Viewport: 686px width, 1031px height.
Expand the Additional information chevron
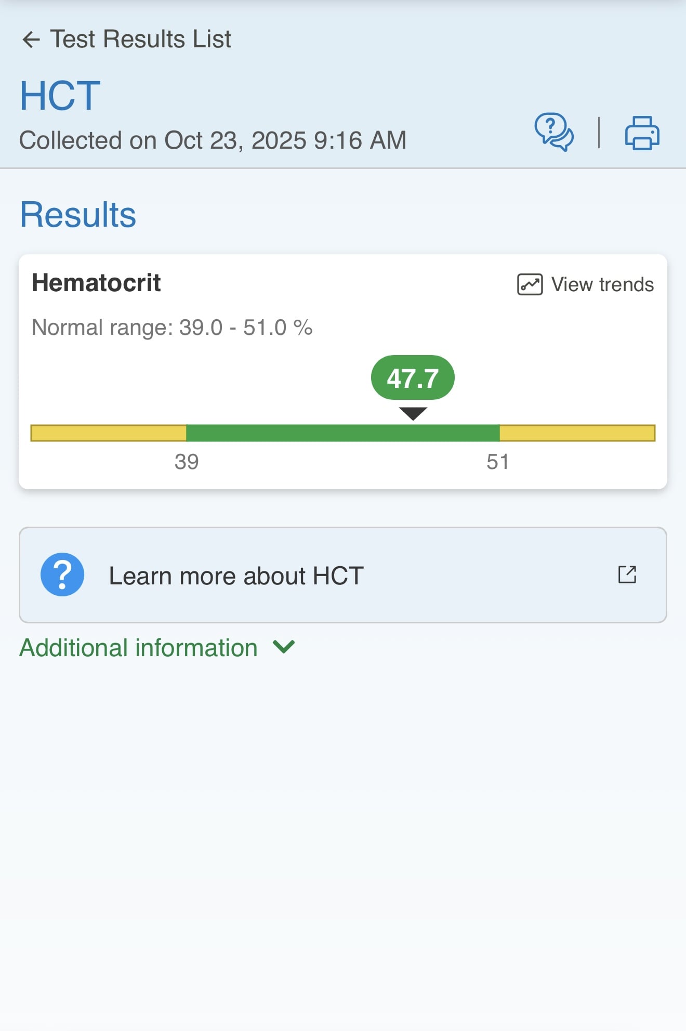point(284,647)
